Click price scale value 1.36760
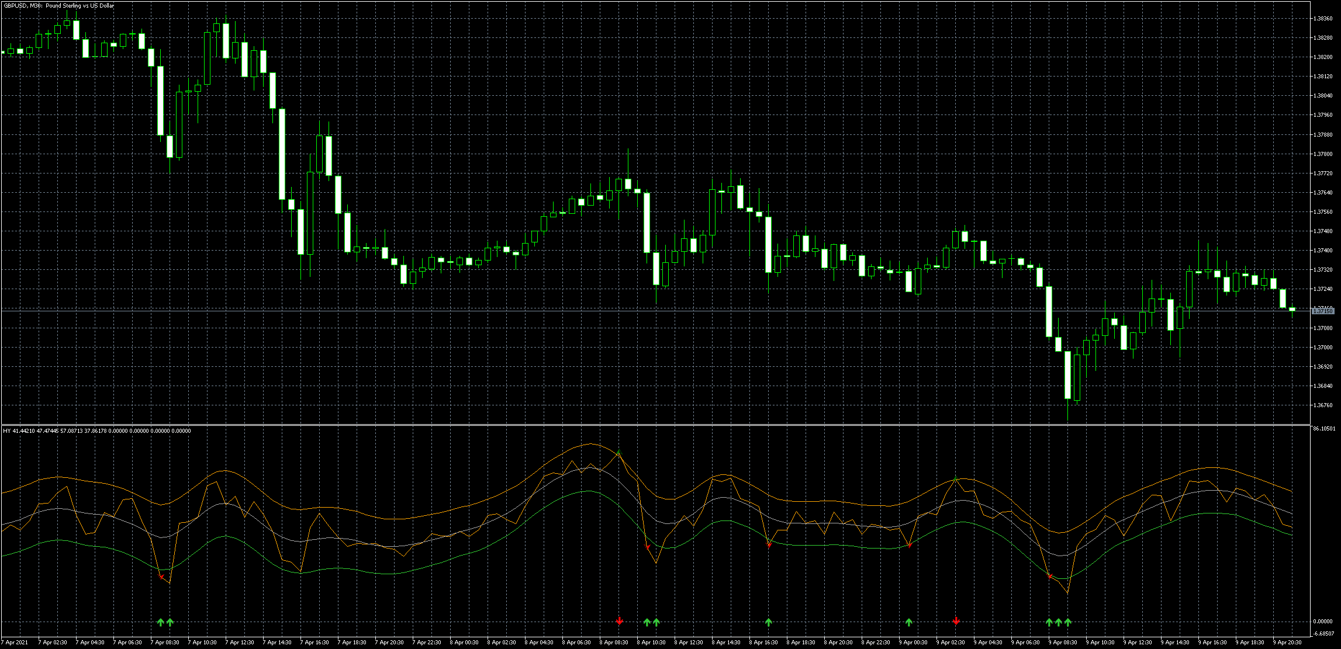 tap(1323, 405)
